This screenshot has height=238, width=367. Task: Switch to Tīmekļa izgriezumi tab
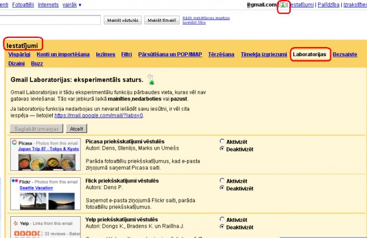pos(264,54)
